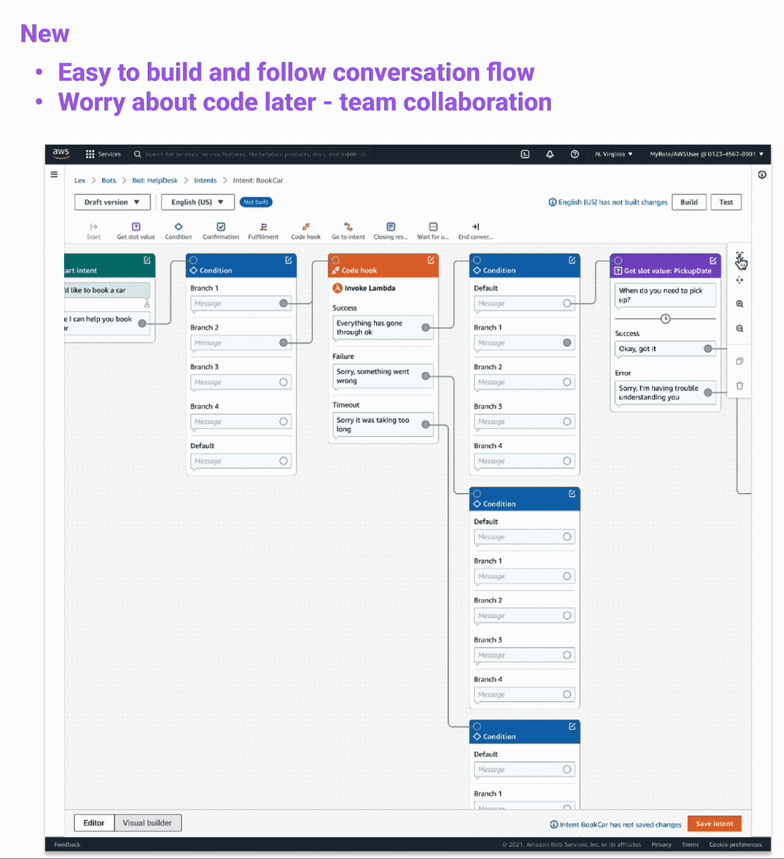Open the English (US) language dropdown
Viewport: 784px width, 859px height.
click(197, 202)
